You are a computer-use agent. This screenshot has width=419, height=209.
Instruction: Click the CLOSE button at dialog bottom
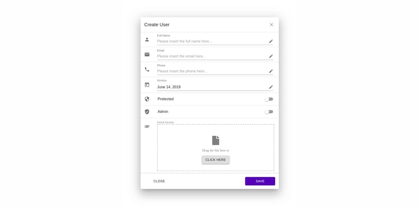(x=159, y=181)
